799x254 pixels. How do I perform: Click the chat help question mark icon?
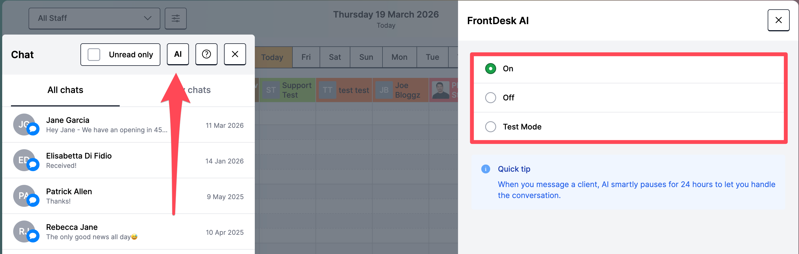pos(206,54)
